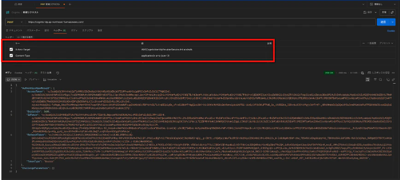Viewport: 400px width, 180px height.
Task: Click the network globe icon beside response size
Action: click(362, 73)
